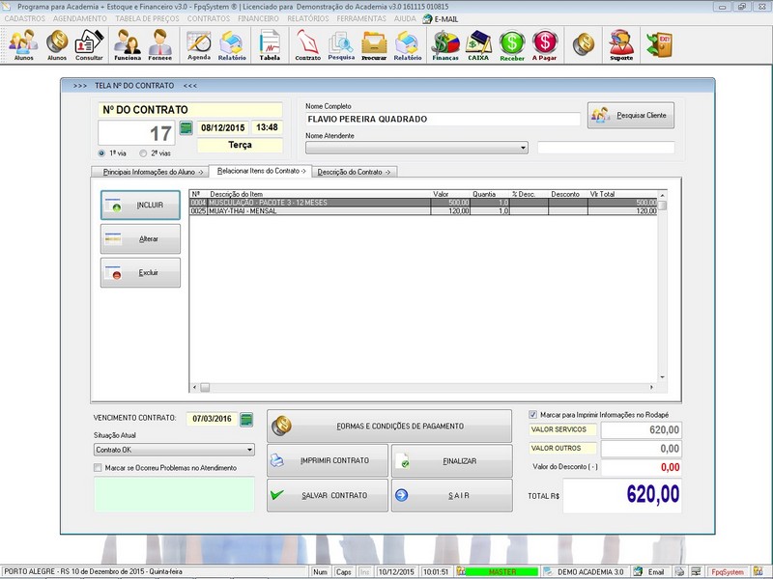Image resolution: width=773 pixels, height=579 pixels.
Task: Click the observations green text area
Action: 174,494
